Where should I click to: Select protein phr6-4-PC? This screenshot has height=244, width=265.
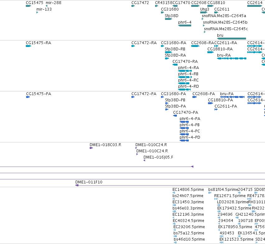[x=184, y=135]
